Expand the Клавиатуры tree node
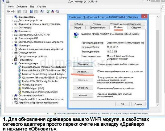165x131 pixels. [x=12, y=28]
